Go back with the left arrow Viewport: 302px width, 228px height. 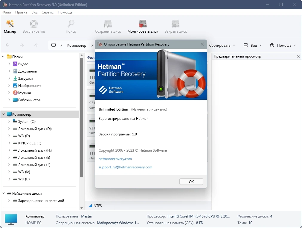[7, 45]
